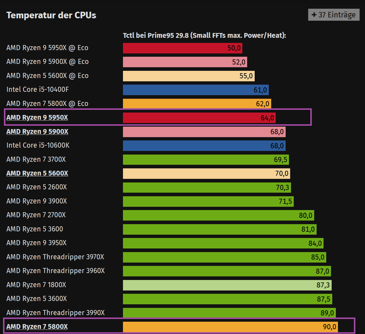Click the green 89,0 bar
Screen dimensions: 365x334
tap(229, 313)
